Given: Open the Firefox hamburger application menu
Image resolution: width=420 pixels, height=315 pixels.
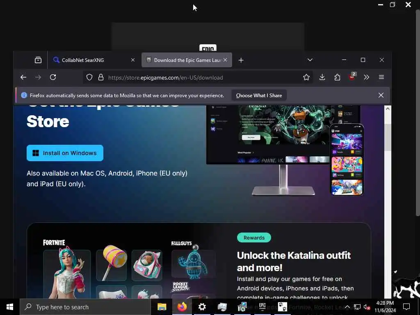Looking at the screenshot, I should (381, 77).
